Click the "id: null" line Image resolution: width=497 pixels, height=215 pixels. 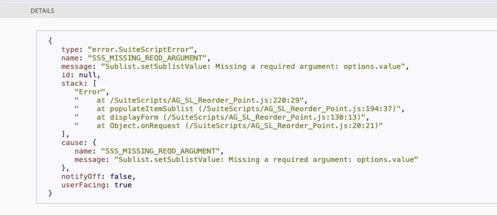(x=81, y=75)
